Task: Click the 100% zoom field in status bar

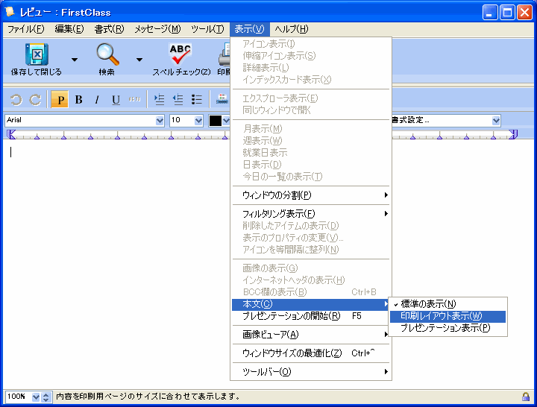Action: (18, 397)
